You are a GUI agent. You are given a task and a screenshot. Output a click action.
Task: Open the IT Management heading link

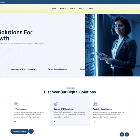[21, 109]
